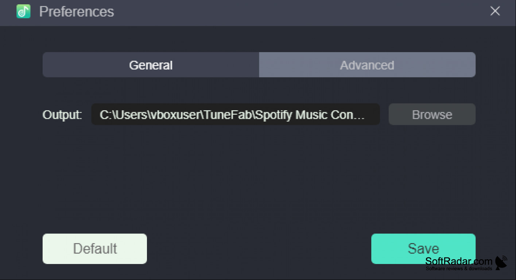Click the 'Software reviews & downloads' tagline
Screen dimensions: 516x280
pyautogui.click(x=459, y=269)
